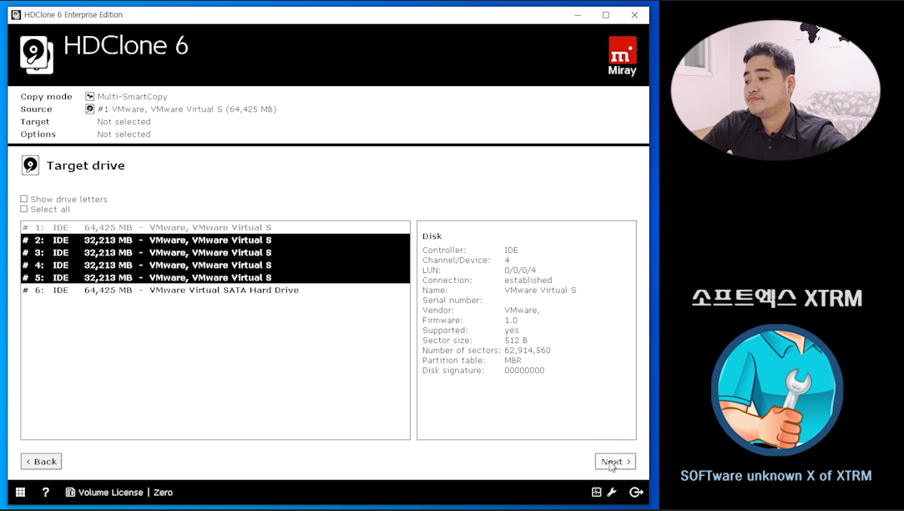Click Partition table MBR value

click(x=513, y=361)
